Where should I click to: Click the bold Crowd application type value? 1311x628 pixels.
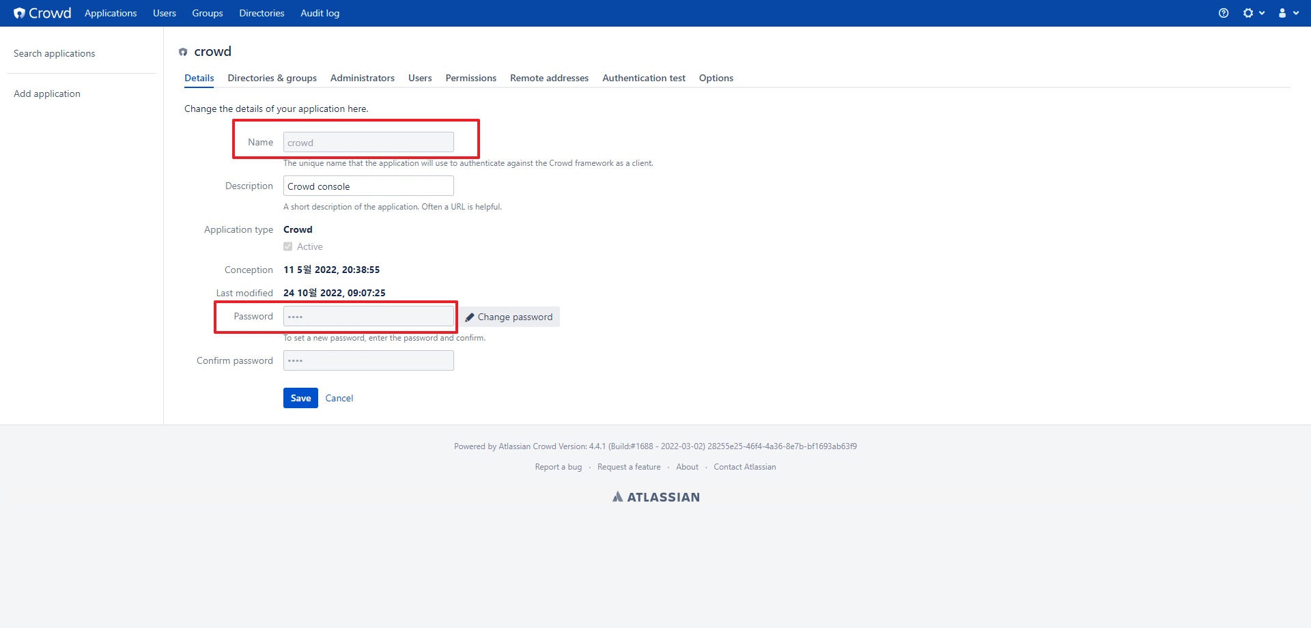[x=298, y=229]
